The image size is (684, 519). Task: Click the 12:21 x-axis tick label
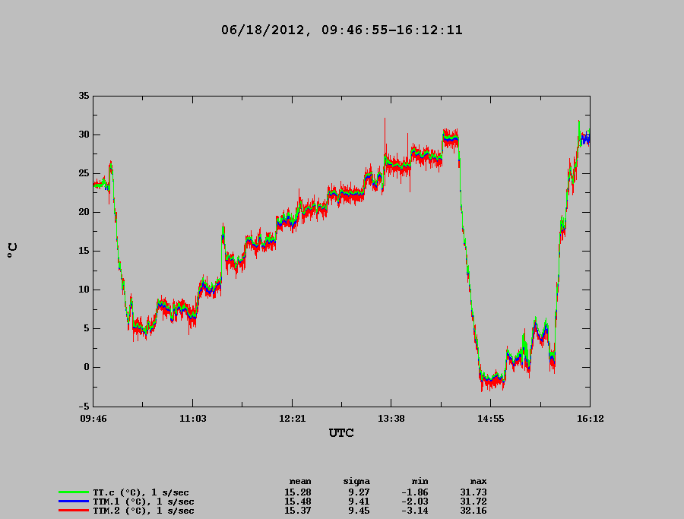pos(293,419)
